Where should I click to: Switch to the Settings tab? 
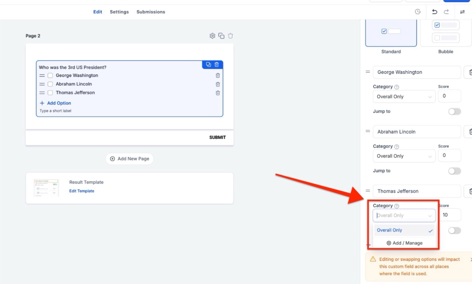119,12
